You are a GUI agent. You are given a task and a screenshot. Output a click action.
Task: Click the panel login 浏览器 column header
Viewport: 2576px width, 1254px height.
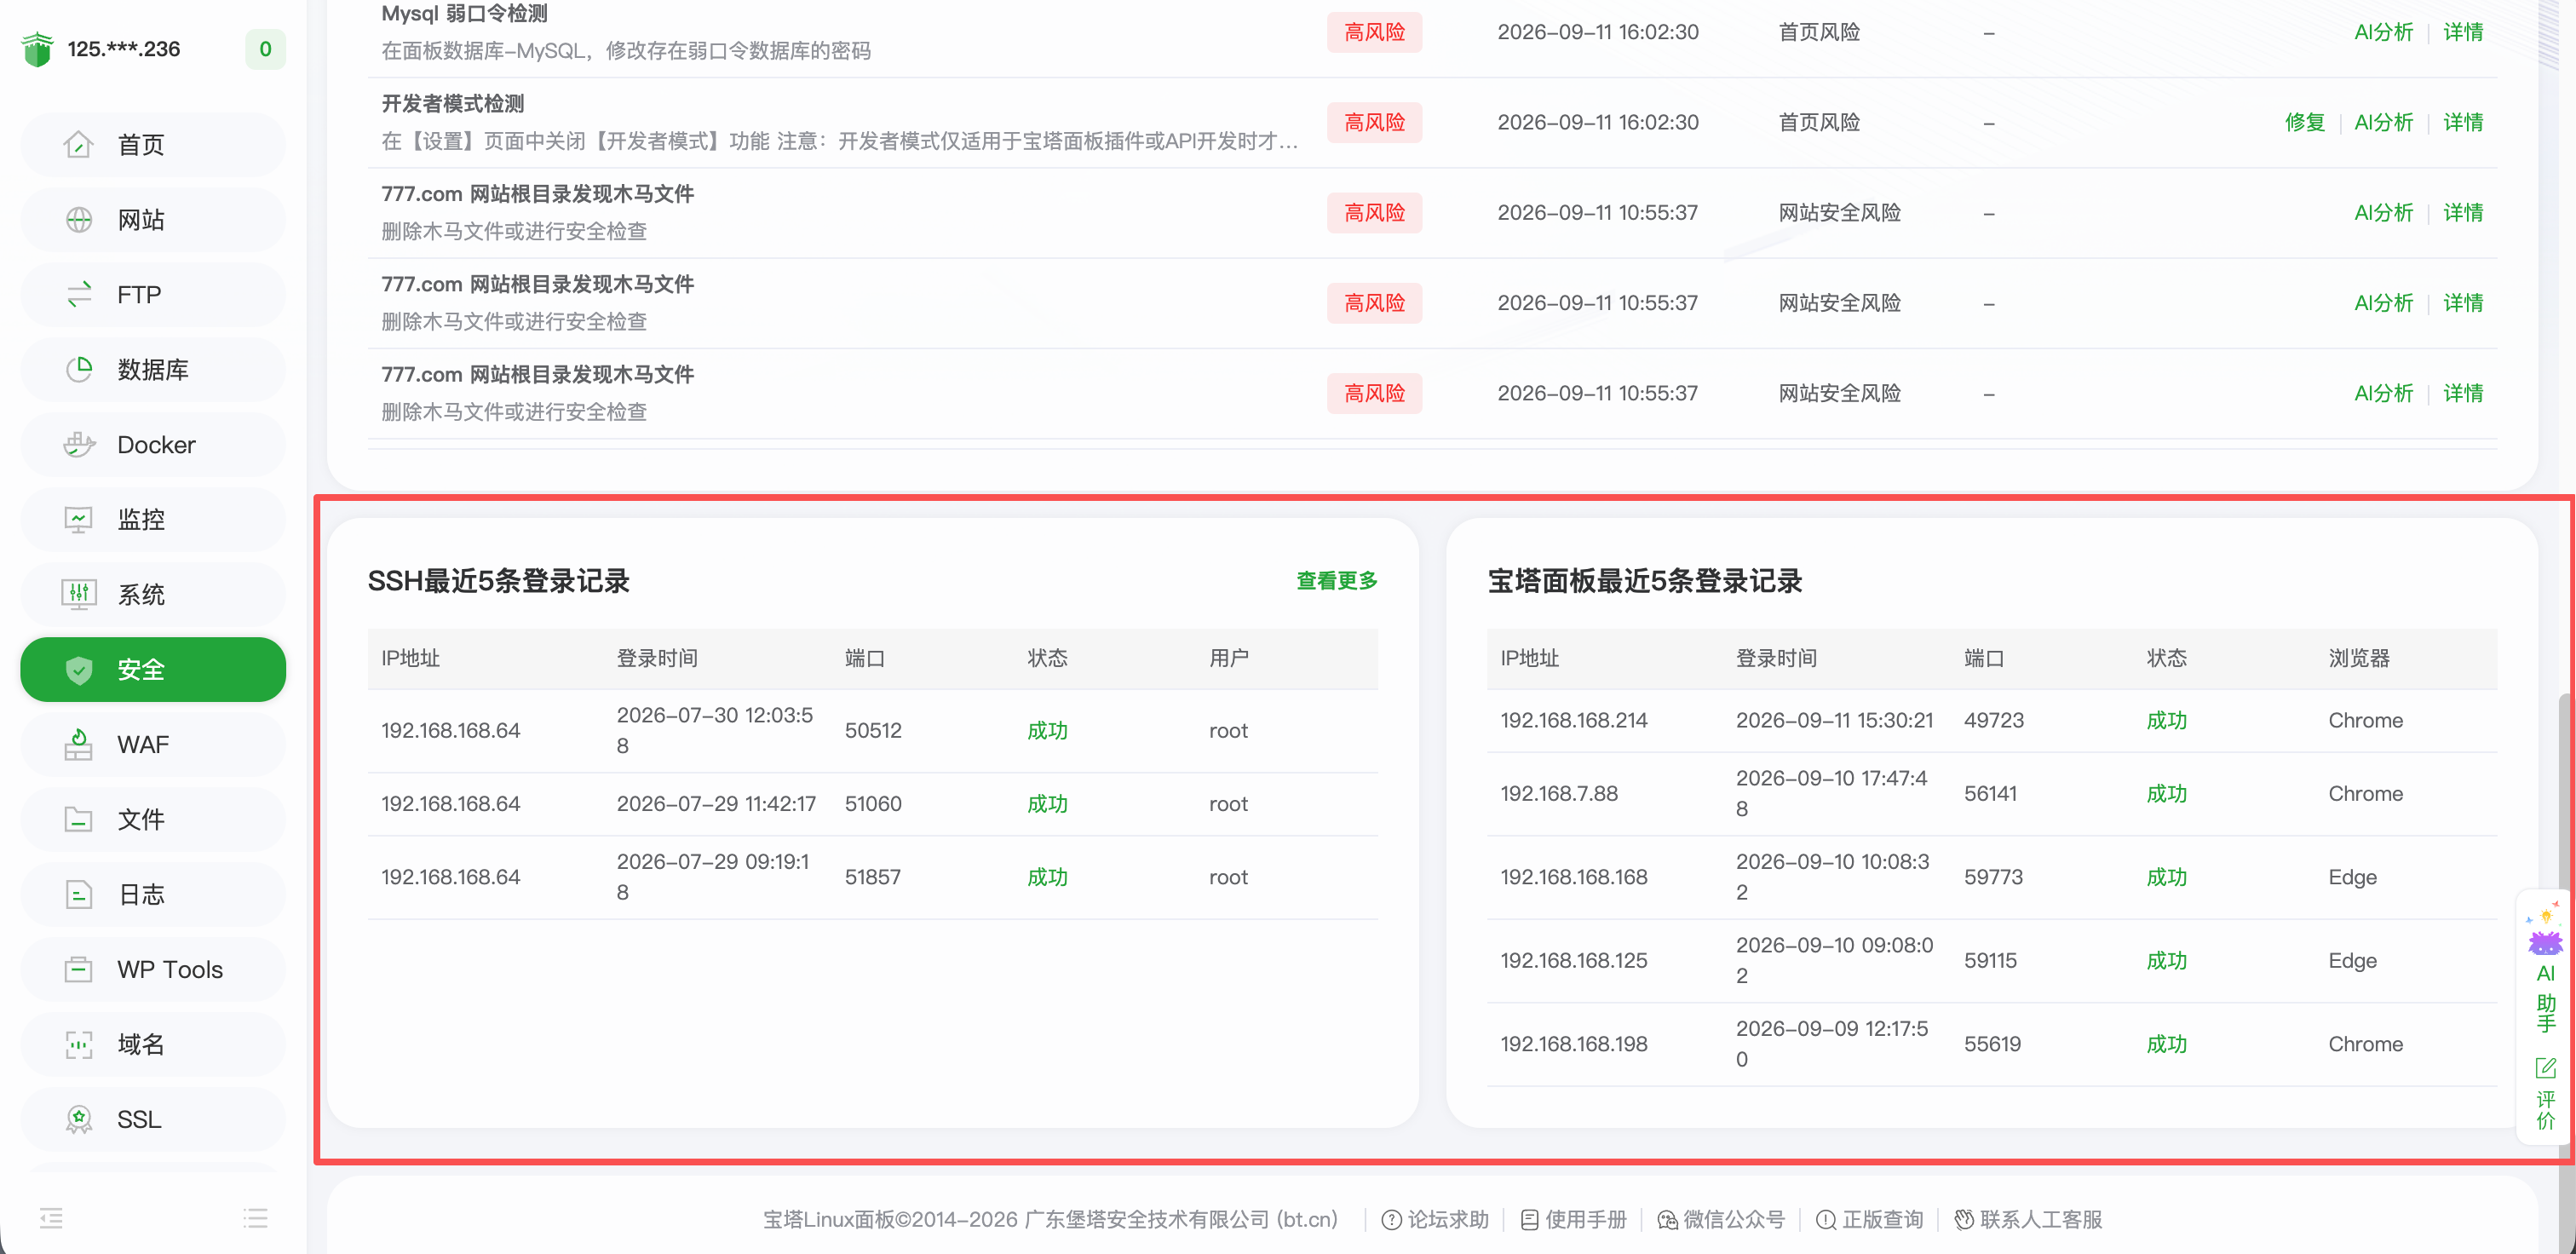tap(2358, 658)
